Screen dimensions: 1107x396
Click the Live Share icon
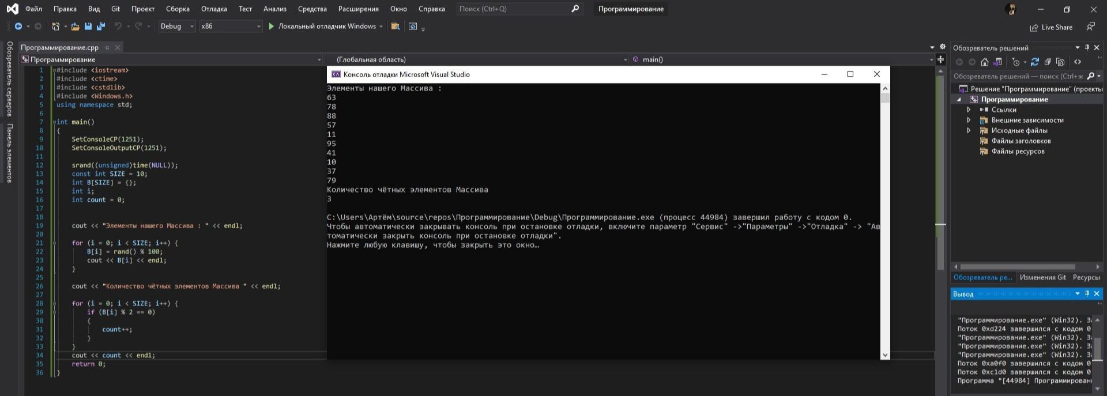(1034, 28)
